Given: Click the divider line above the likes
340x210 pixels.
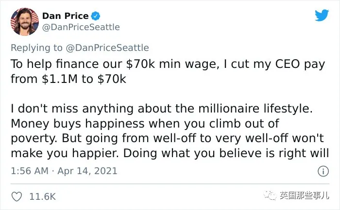Looking at the screenshot, I should pos(170,184).
